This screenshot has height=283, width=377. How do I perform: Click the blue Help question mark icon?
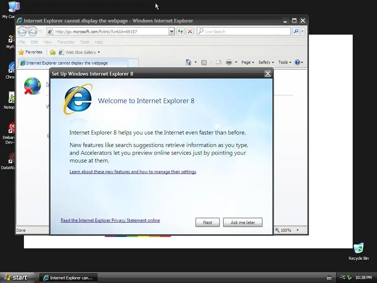point(297,62)
